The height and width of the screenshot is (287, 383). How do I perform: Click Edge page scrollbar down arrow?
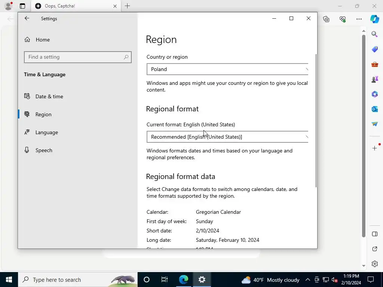(x=364, y=266)
